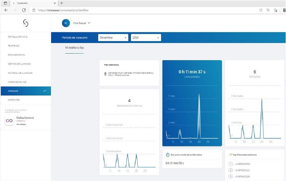The image size is (286, 181).
Task: Open the Diciembre month dropdown
Action: click(x=113, y=38)
